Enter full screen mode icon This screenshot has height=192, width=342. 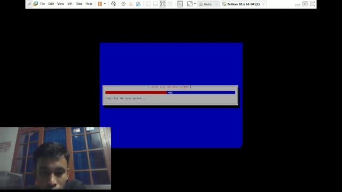[162, 4]
